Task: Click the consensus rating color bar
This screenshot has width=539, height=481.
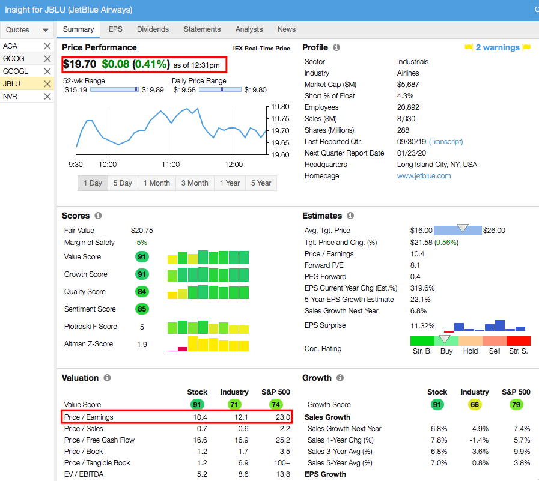Action: pyautogui.click(x=470, y=341)
